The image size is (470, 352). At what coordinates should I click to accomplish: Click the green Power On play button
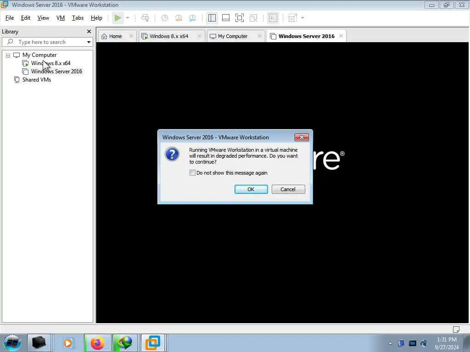tap(118, 18)
